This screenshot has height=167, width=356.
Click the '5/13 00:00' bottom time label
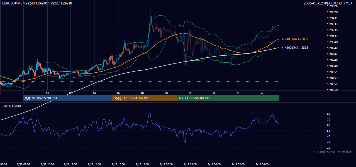pyautogui.click(x=214, y=164)
